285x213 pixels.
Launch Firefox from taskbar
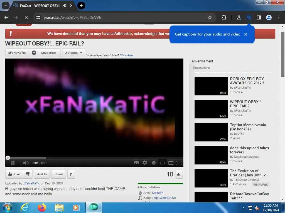[42, 207]
